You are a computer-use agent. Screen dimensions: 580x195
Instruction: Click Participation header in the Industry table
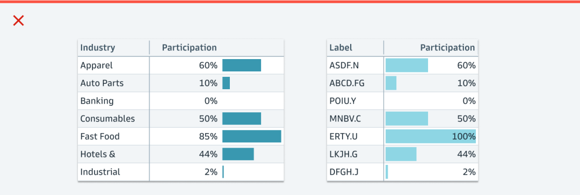point(190,48)
